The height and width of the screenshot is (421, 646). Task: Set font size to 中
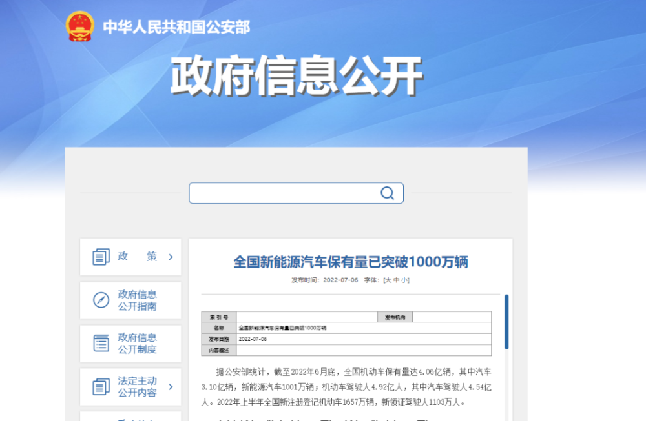397,280
